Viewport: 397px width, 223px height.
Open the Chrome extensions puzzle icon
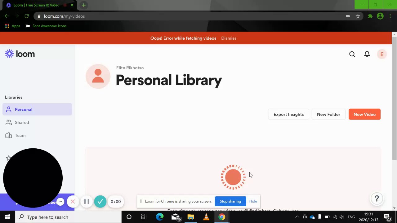click(x=370, y=16)
